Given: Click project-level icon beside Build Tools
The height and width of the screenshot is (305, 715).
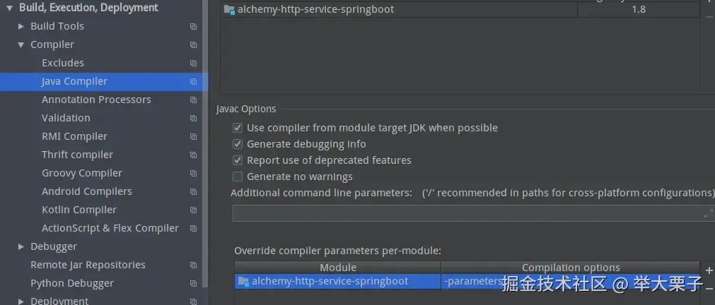Looking at the screenshot, I should pyautogui.click(x=193, y=26).
